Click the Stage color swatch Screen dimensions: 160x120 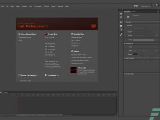pyautogui.click(x=135, y=54)
